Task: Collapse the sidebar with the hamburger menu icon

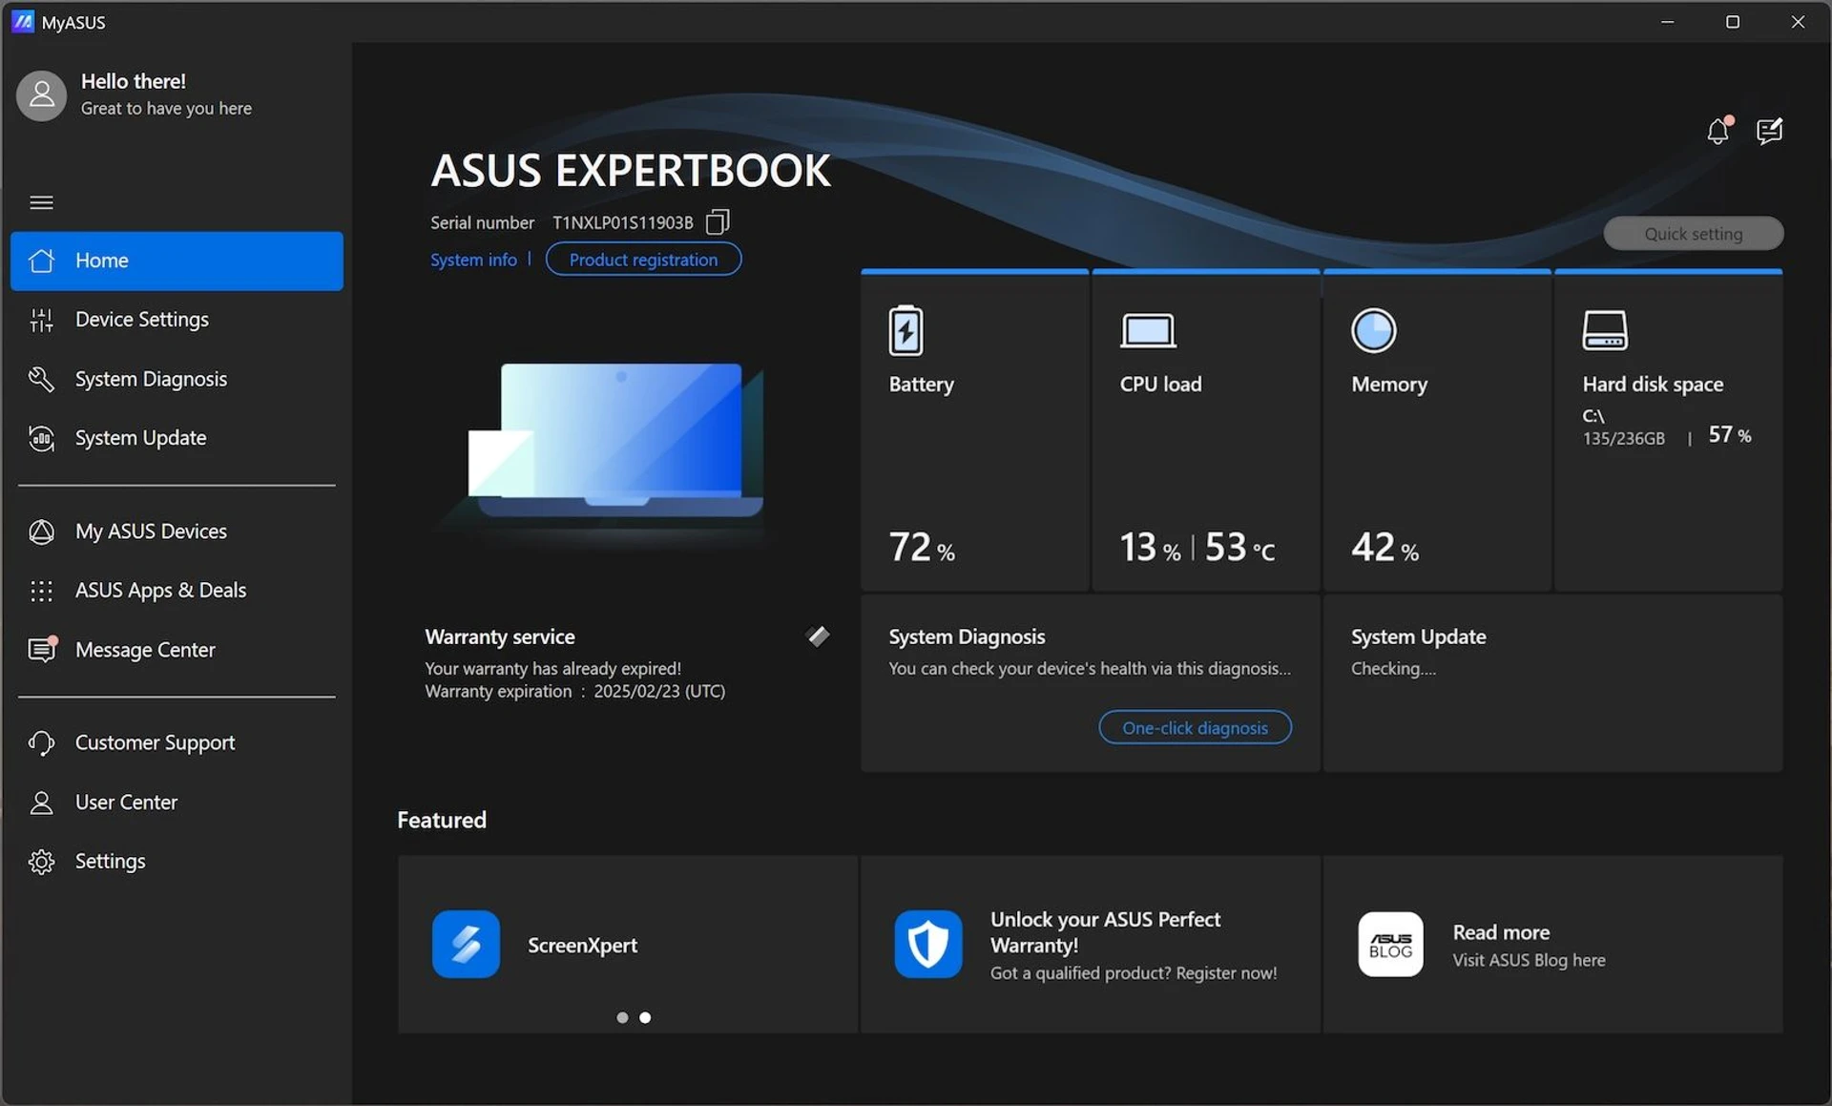Action: tap(41, 202)
